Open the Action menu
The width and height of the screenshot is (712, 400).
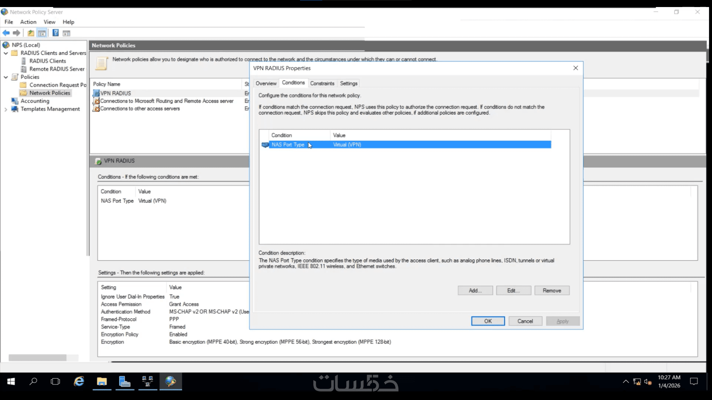[x=28, y=22]
